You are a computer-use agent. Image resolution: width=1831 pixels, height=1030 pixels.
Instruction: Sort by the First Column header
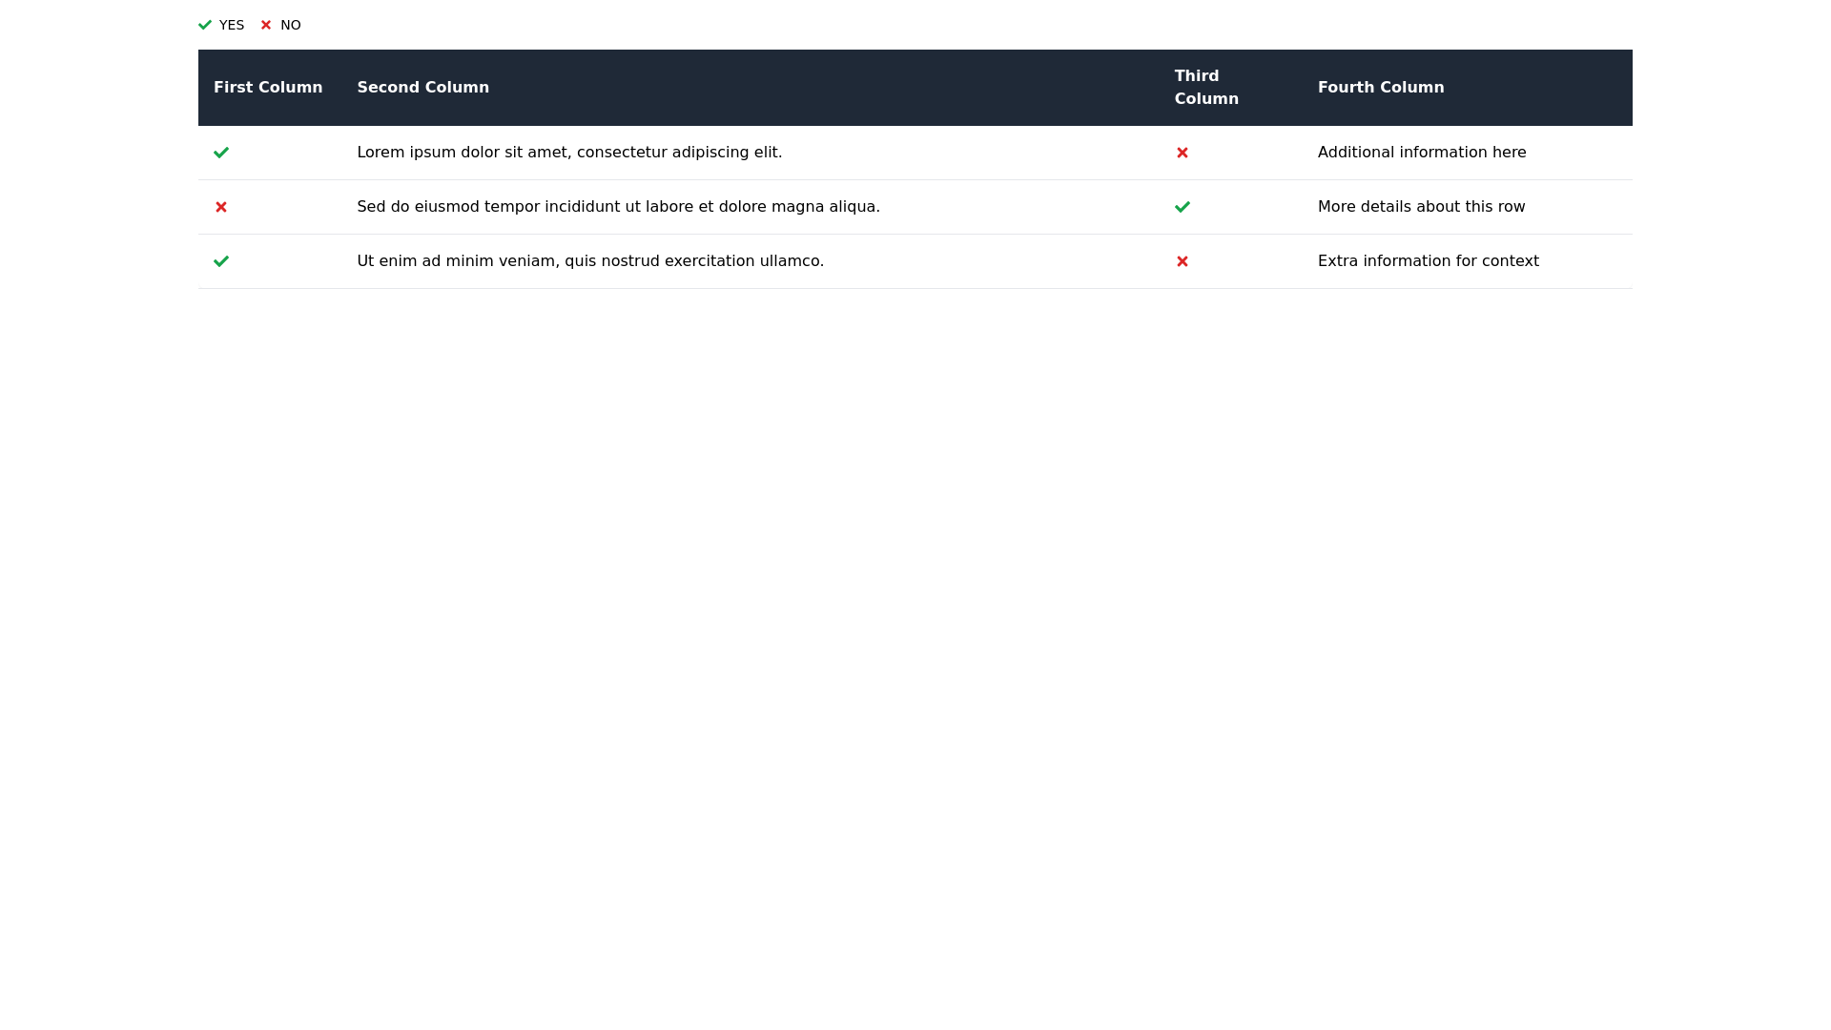point(268,87)
